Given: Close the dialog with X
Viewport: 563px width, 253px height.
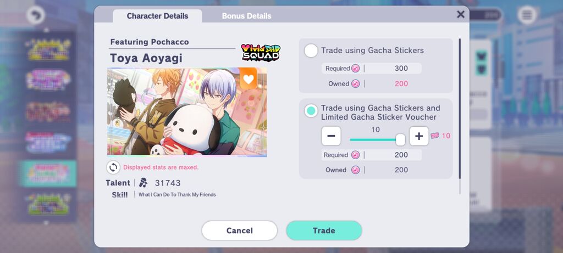Looking at the screenshot, I should [x=461, y=14].
